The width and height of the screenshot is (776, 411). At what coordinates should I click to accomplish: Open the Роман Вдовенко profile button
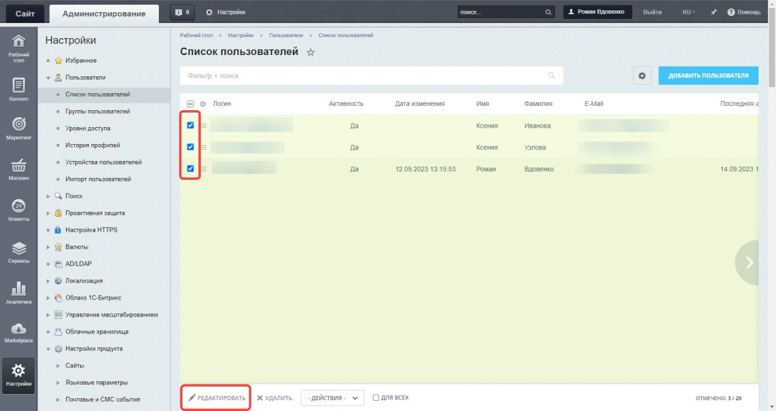click(x=597, y=12)
